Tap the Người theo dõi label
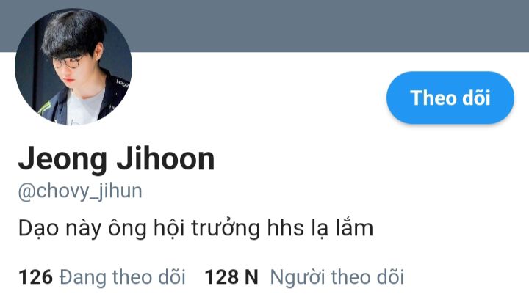The height and width of the screenshot is (297, 529). tap(337, 277)
